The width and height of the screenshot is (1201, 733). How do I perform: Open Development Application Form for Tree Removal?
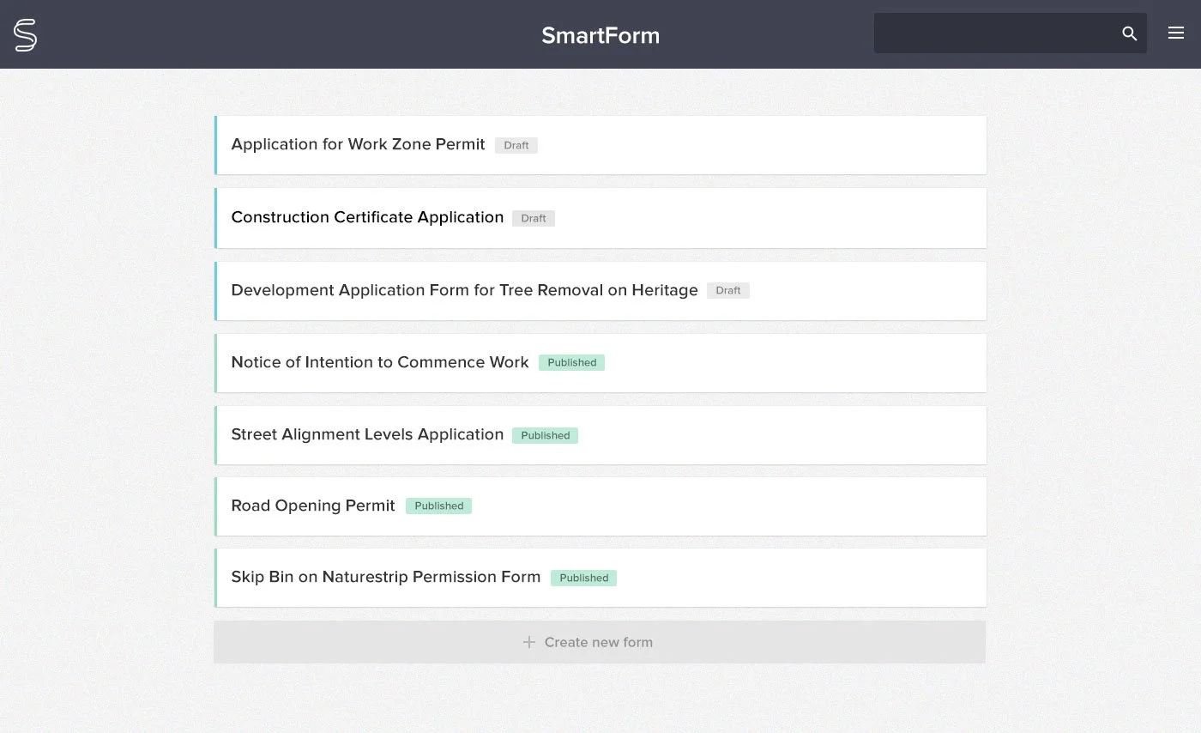point(600,291)
